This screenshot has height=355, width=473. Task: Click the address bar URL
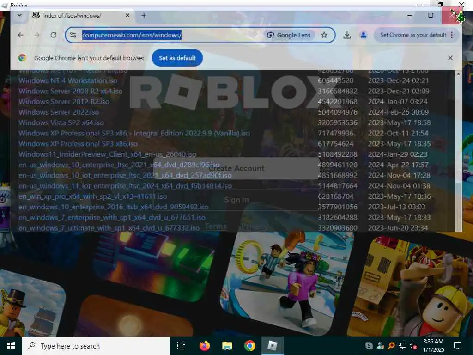point(132,35)
